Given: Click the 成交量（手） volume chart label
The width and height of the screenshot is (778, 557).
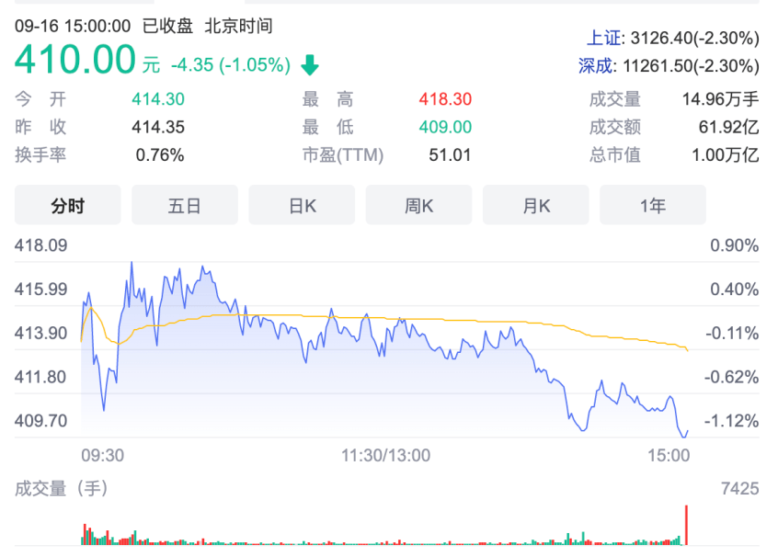Looking at the screenshot, I should click(x=61, y=489).
